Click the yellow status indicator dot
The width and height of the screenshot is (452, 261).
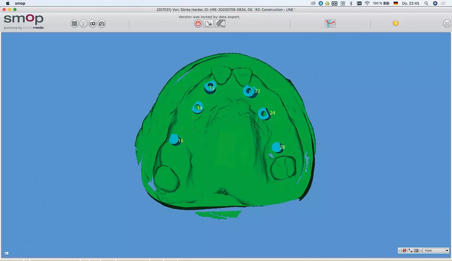click(395, 23)
